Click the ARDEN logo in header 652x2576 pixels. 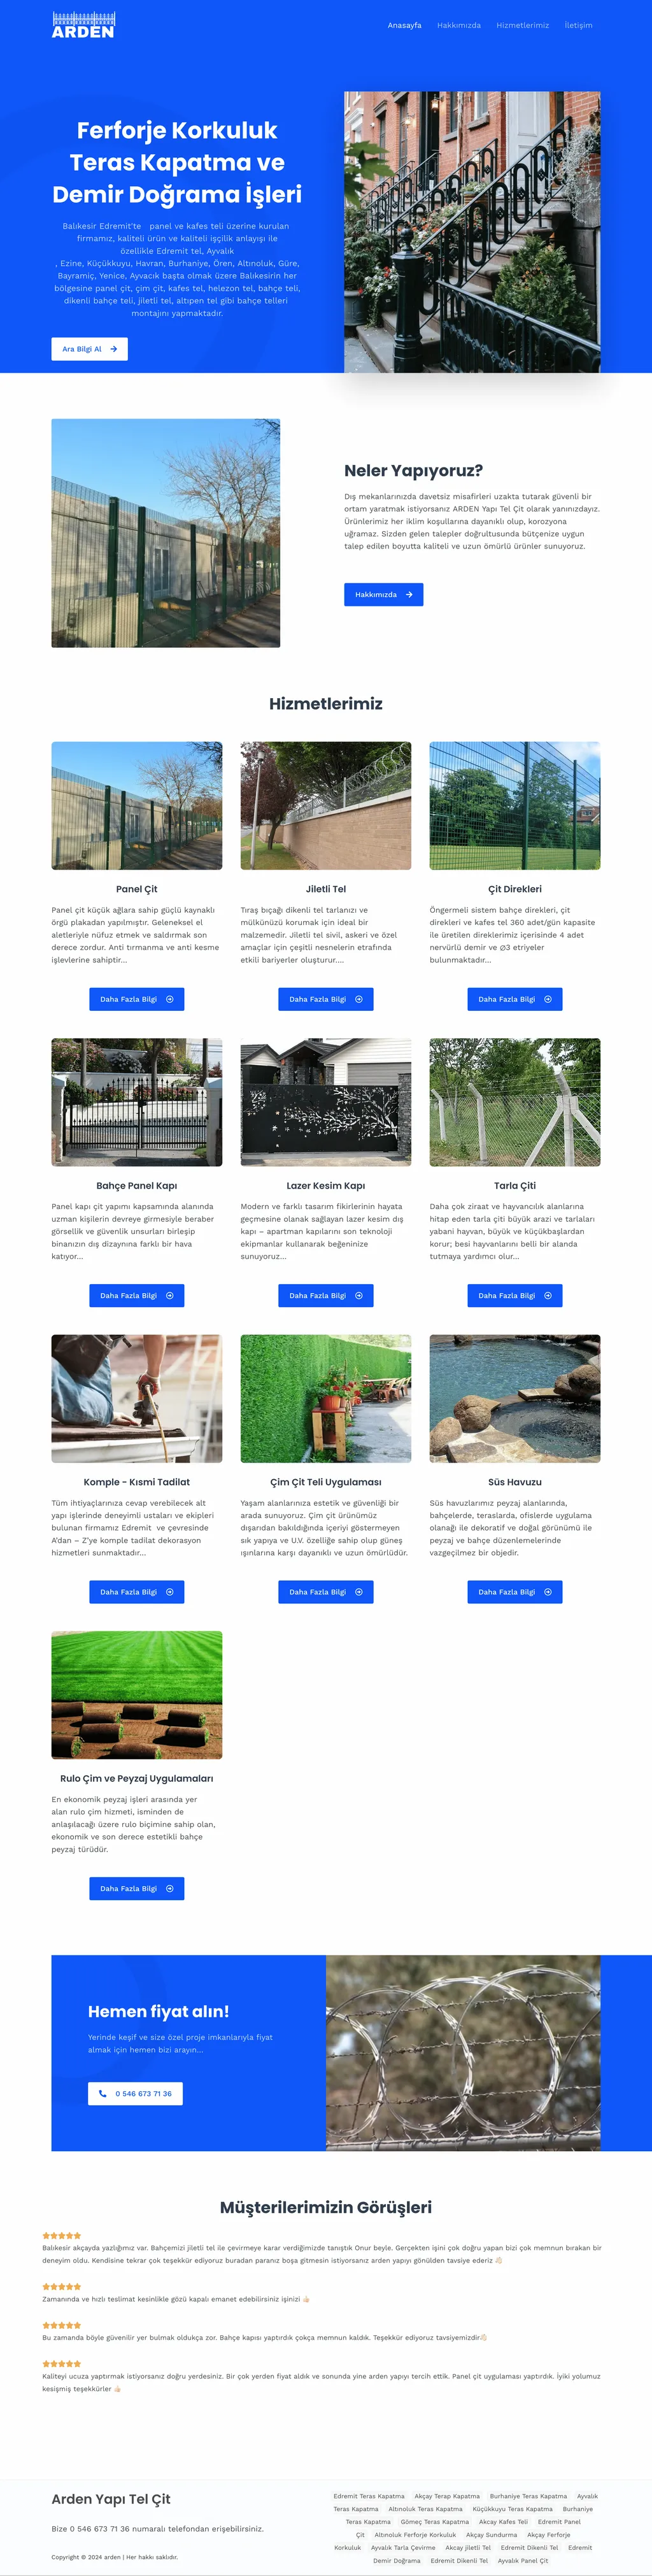tap(83, 25)
